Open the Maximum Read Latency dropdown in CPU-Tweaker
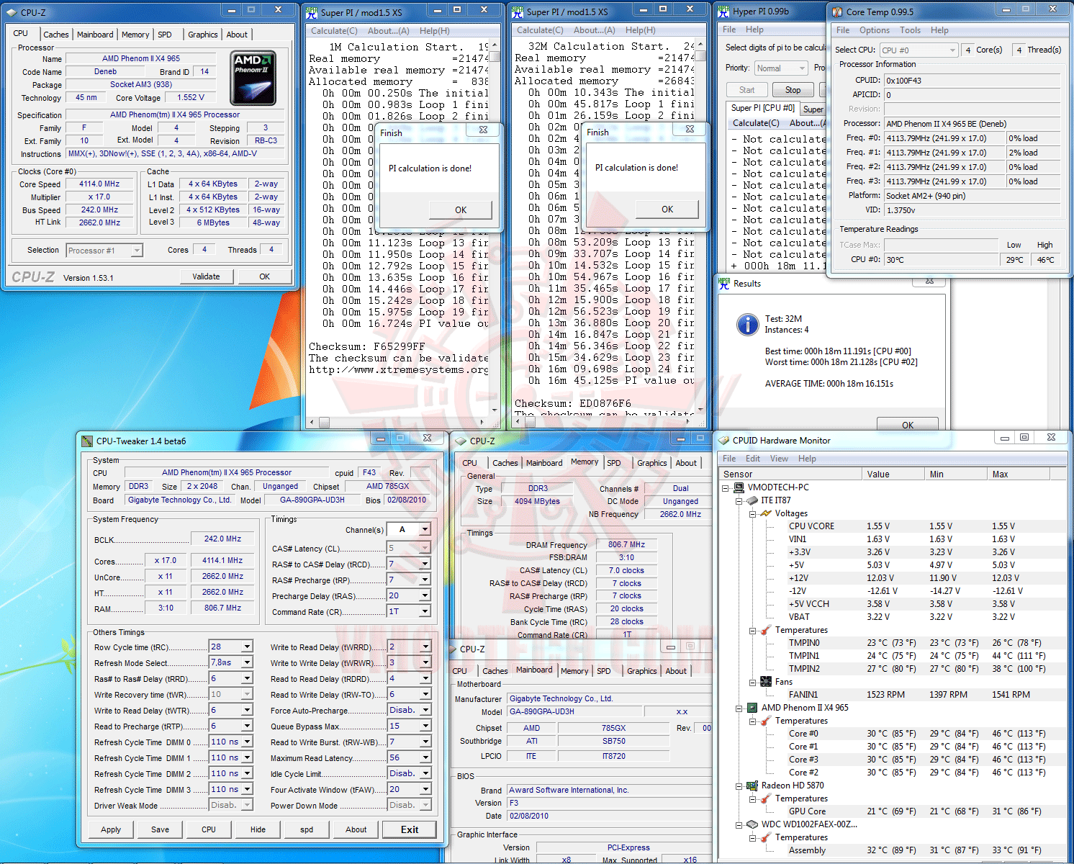This screenshot has width=1074, height=864. pyautogui.click(x=425, y=757)
